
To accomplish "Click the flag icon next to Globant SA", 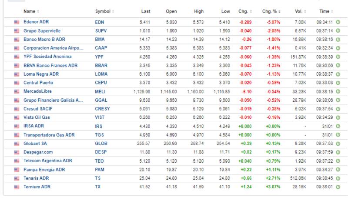I will pyautogui.click(x=17, y=144).
